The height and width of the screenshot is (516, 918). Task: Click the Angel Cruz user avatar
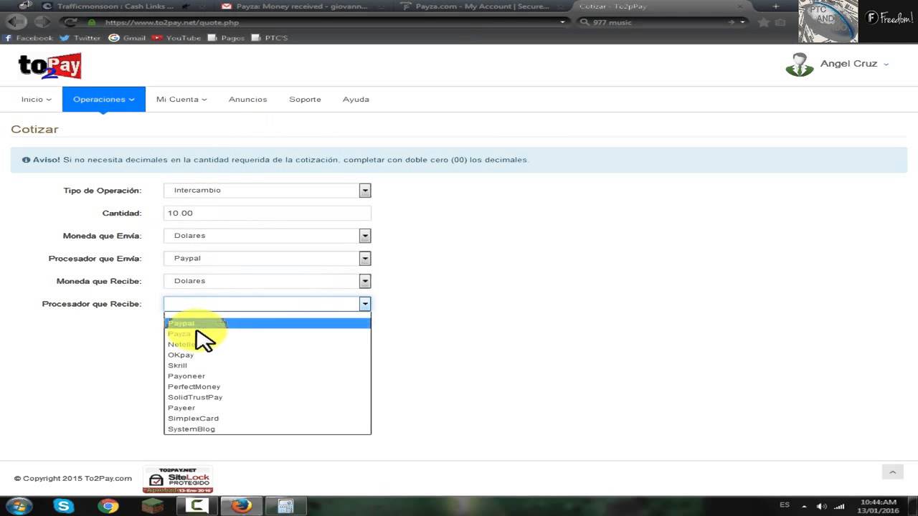click(799, 64)
